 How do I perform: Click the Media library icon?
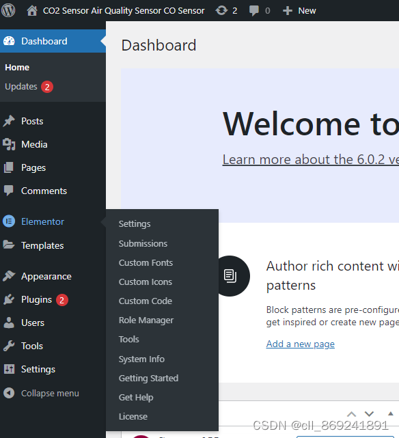(x=9, y=144)
